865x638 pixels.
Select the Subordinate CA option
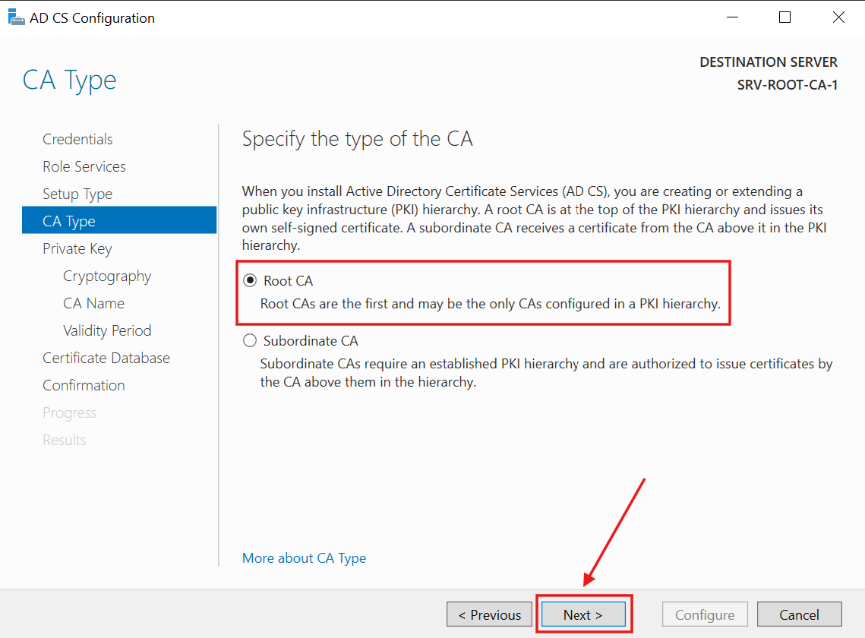(x=250, y=340)
